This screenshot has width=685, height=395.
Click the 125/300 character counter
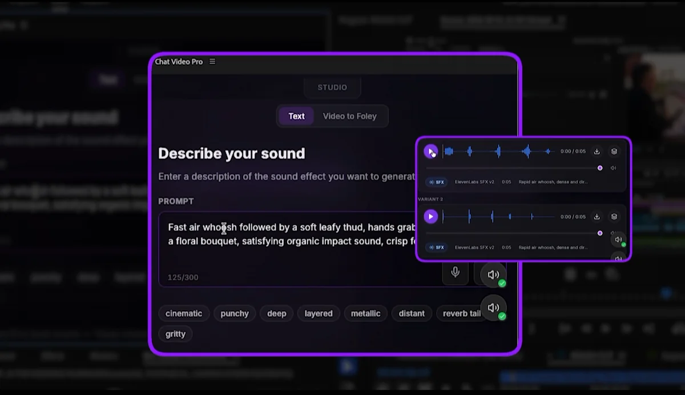click(x=183, y=277)
